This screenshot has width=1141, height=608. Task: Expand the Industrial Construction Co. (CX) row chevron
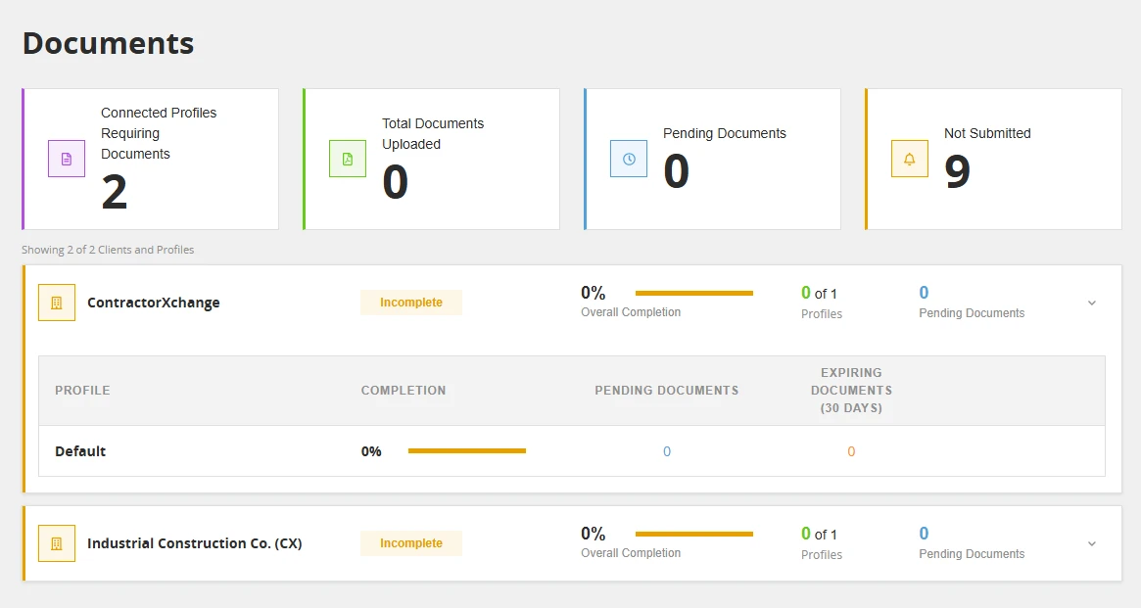[1091, 543]
